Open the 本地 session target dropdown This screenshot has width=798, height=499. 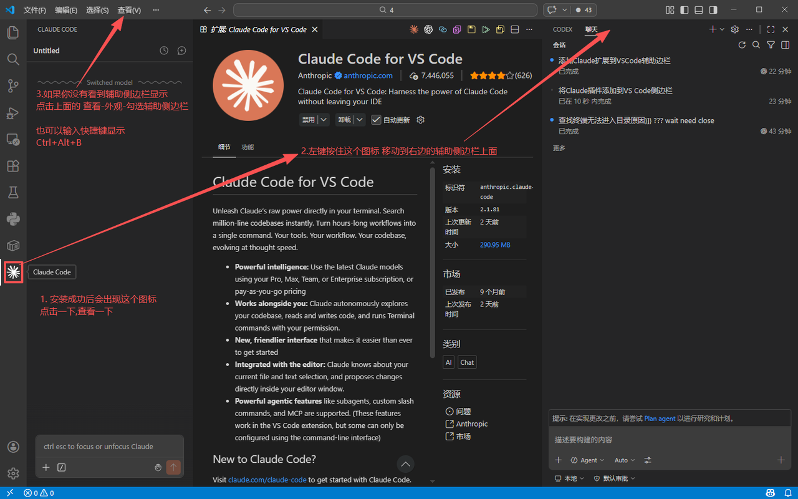point(570,478)
